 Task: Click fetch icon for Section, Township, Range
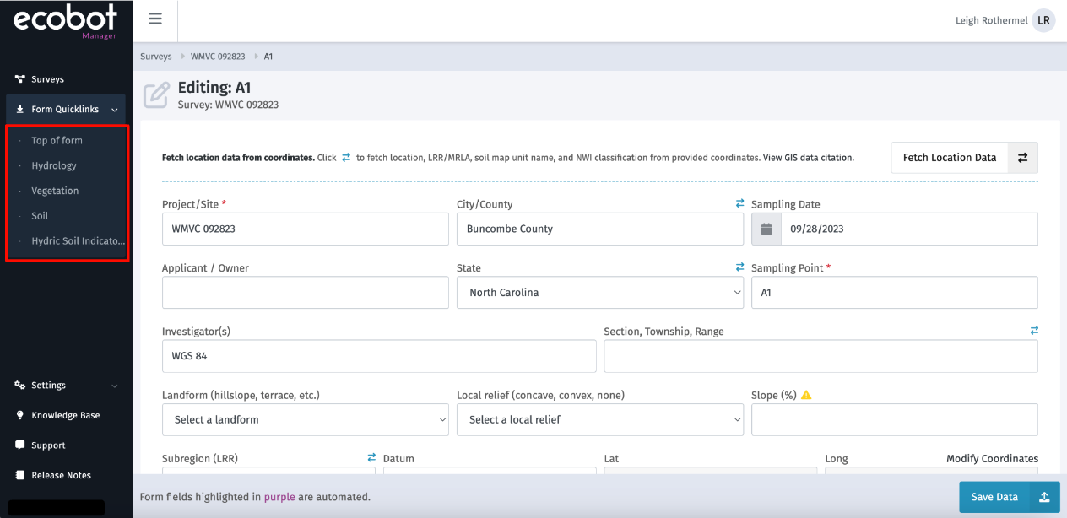(1034, 331)
